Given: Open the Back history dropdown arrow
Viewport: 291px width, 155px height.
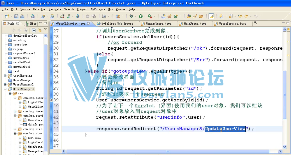Looking at the screenshot, I should pos(251,16).
